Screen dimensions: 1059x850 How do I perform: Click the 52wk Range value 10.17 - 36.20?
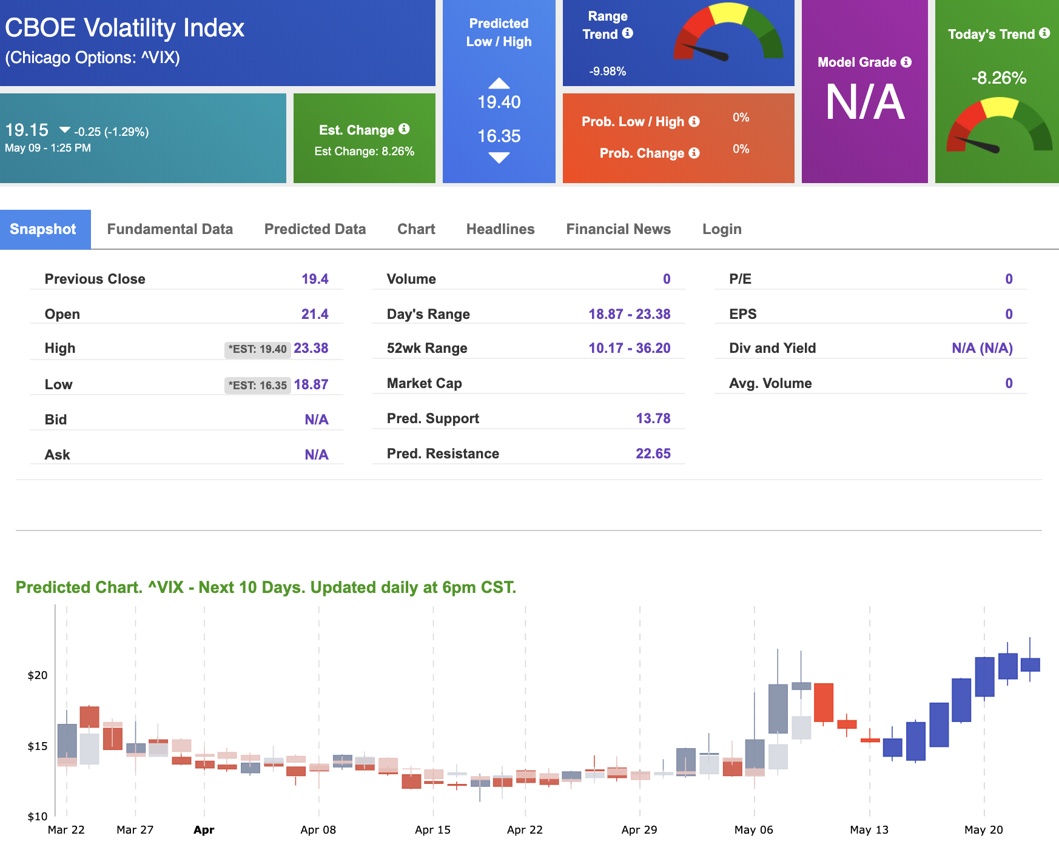[630, 348]
